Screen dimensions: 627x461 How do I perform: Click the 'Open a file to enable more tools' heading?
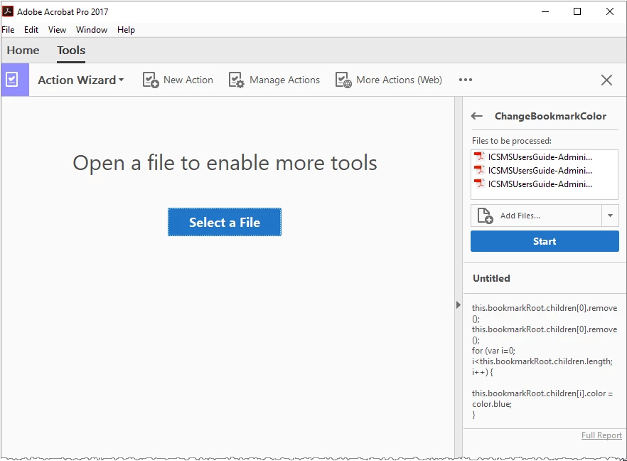(x=225, y=163)
